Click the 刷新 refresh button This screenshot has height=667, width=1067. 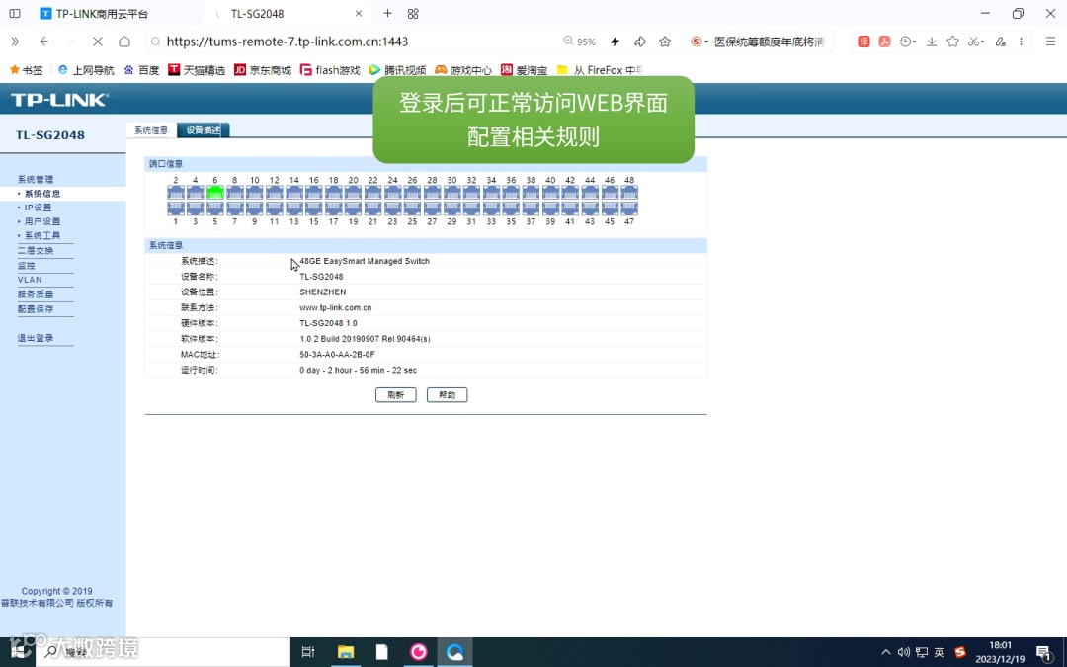coord(396,394)
